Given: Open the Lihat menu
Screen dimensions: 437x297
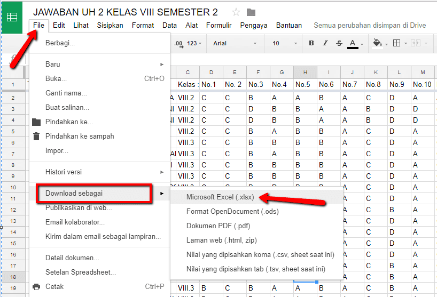Looking at the screenshot, I should pyautogui.click(x=81, y=25).
